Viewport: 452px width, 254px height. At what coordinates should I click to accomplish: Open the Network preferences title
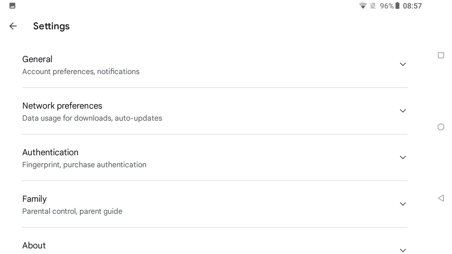[x=62, y=106]
